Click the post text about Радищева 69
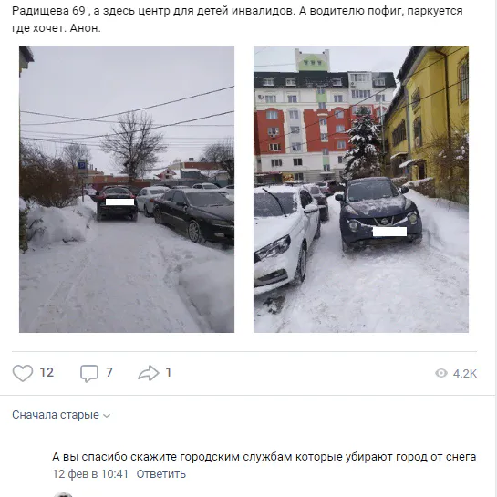Viewport: 497px width, 497px height. tap(237, 19)
